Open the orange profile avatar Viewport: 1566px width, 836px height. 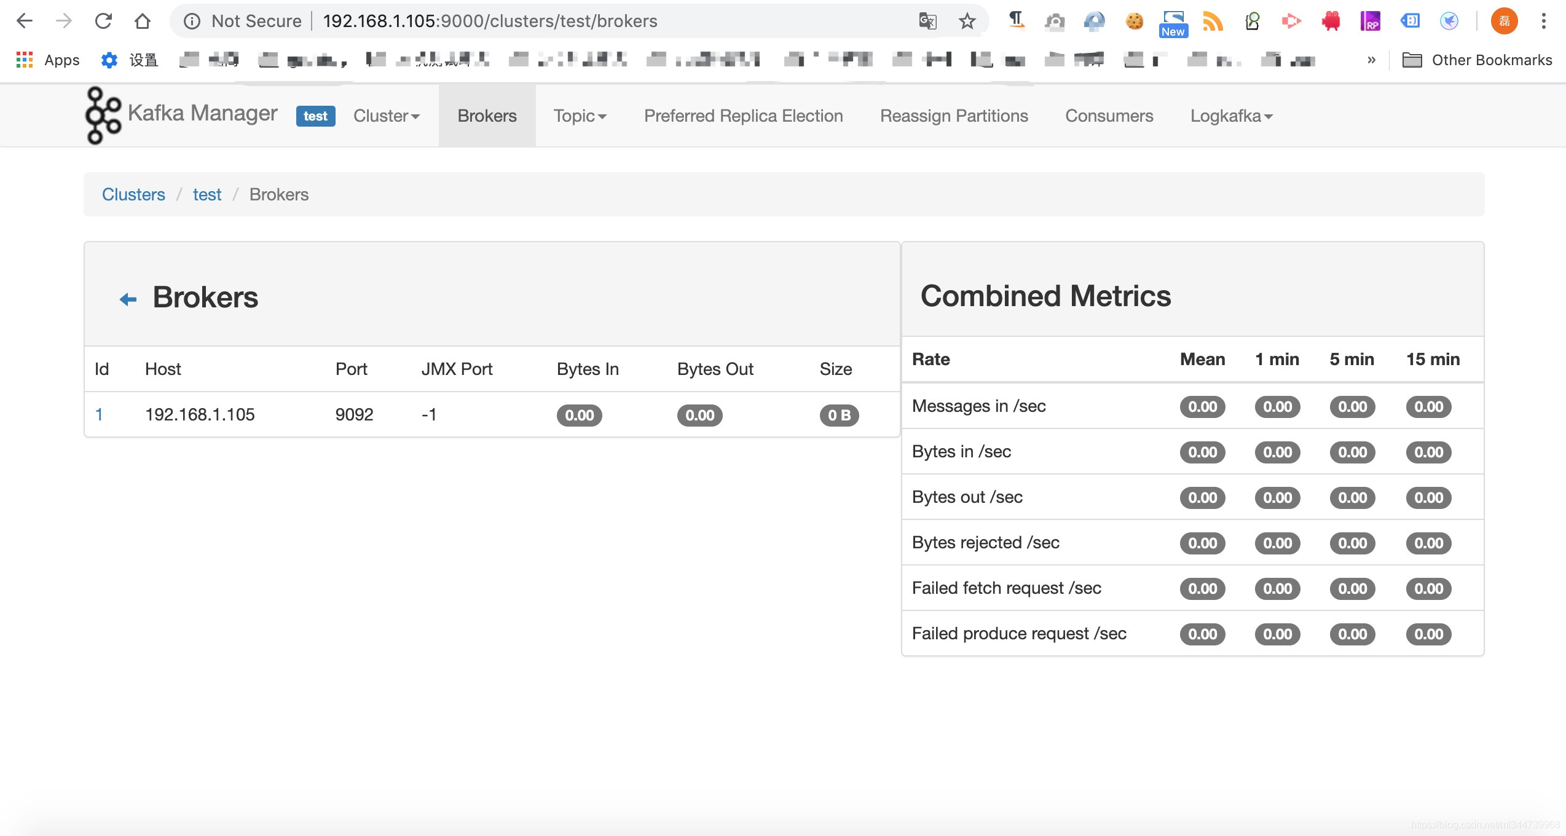tap(1504, 21)
